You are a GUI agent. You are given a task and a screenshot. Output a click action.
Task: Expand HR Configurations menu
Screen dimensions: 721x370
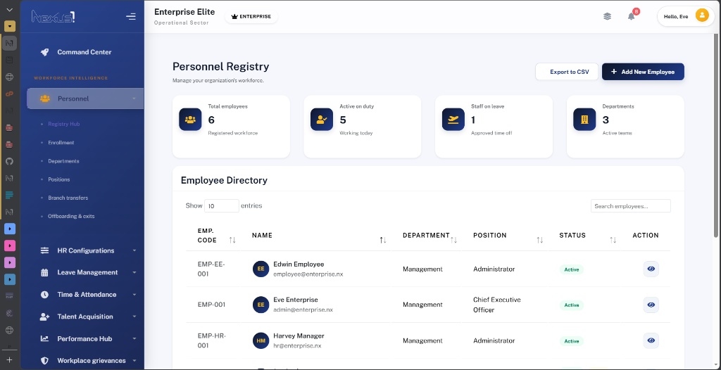(85, 250)
